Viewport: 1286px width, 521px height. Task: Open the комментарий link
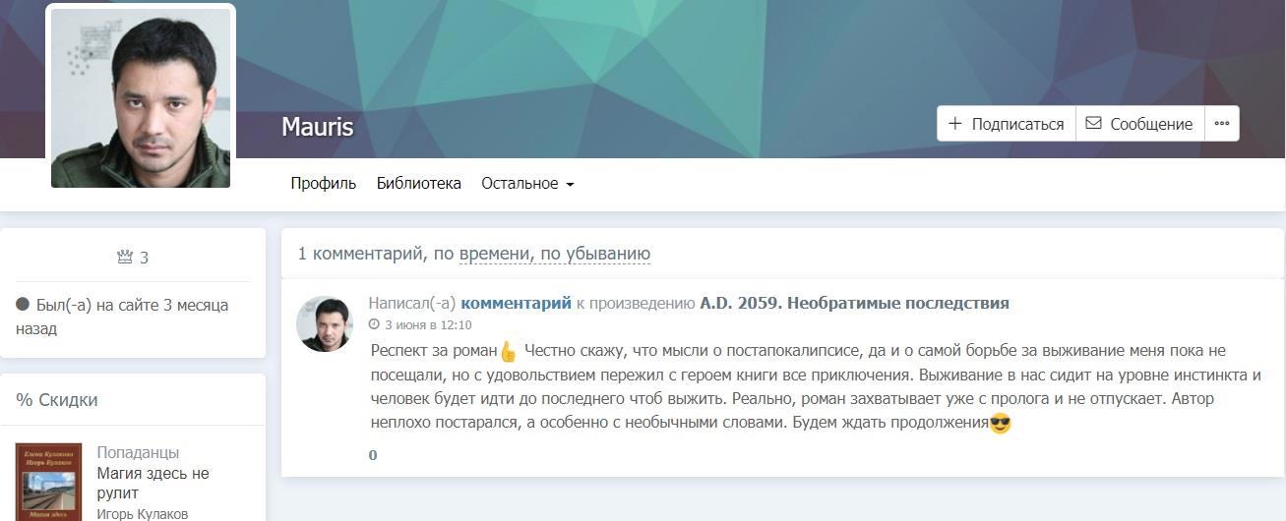tap(516, 303)
